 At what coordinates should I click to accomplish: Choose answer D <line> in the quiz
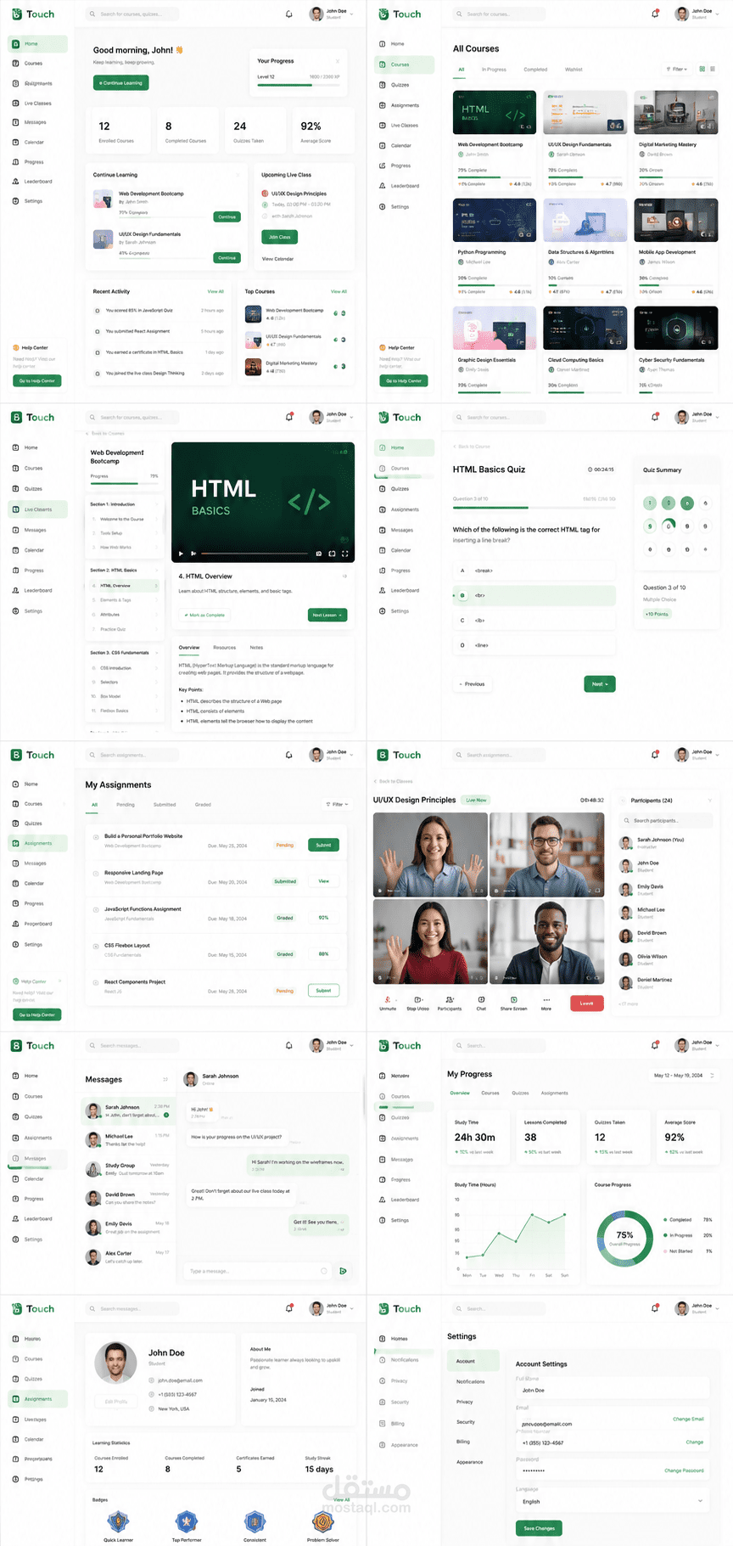coord(534,645)
